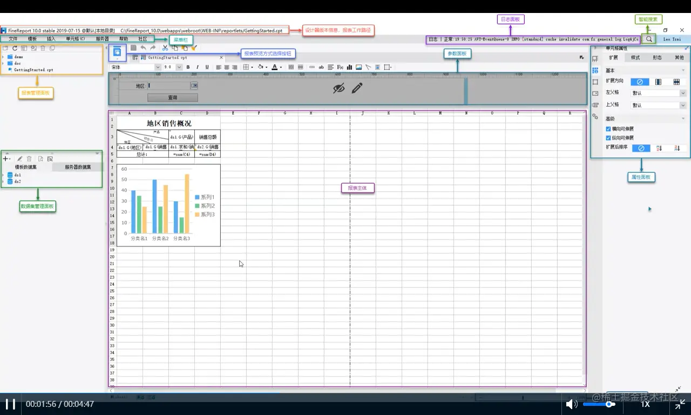691x415 pixels.
Task: Open the smart search magnifier
Action: [649, 39]
